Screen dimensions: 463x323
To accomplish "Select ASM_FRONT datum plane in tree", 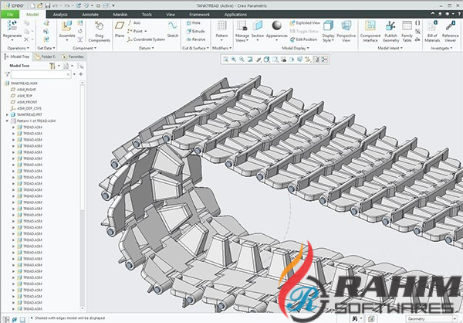I will point(24,102).
